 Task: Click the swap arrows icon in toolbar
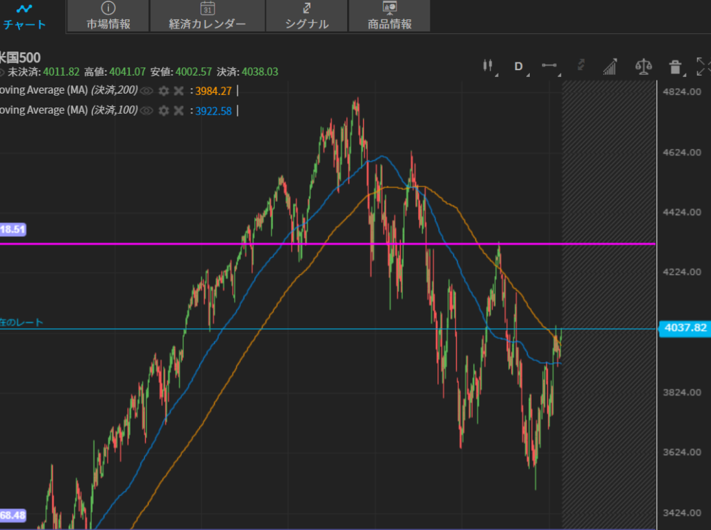581,66
